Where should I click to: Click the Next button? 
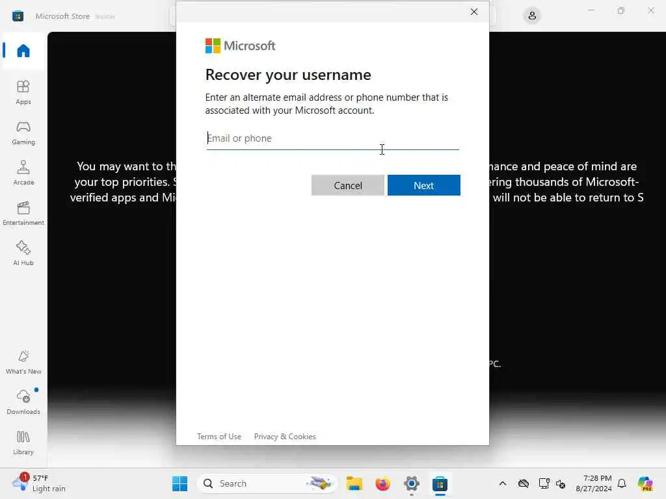(424, 185)
